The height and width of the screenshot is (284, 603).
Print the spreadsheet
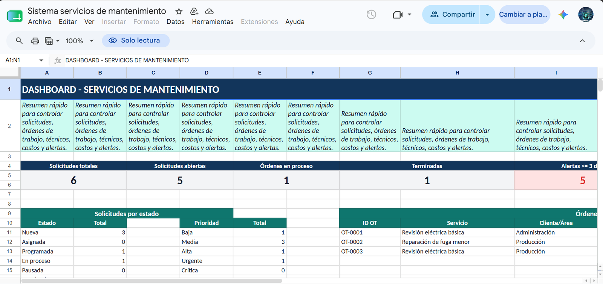click(x=35, y=41)
